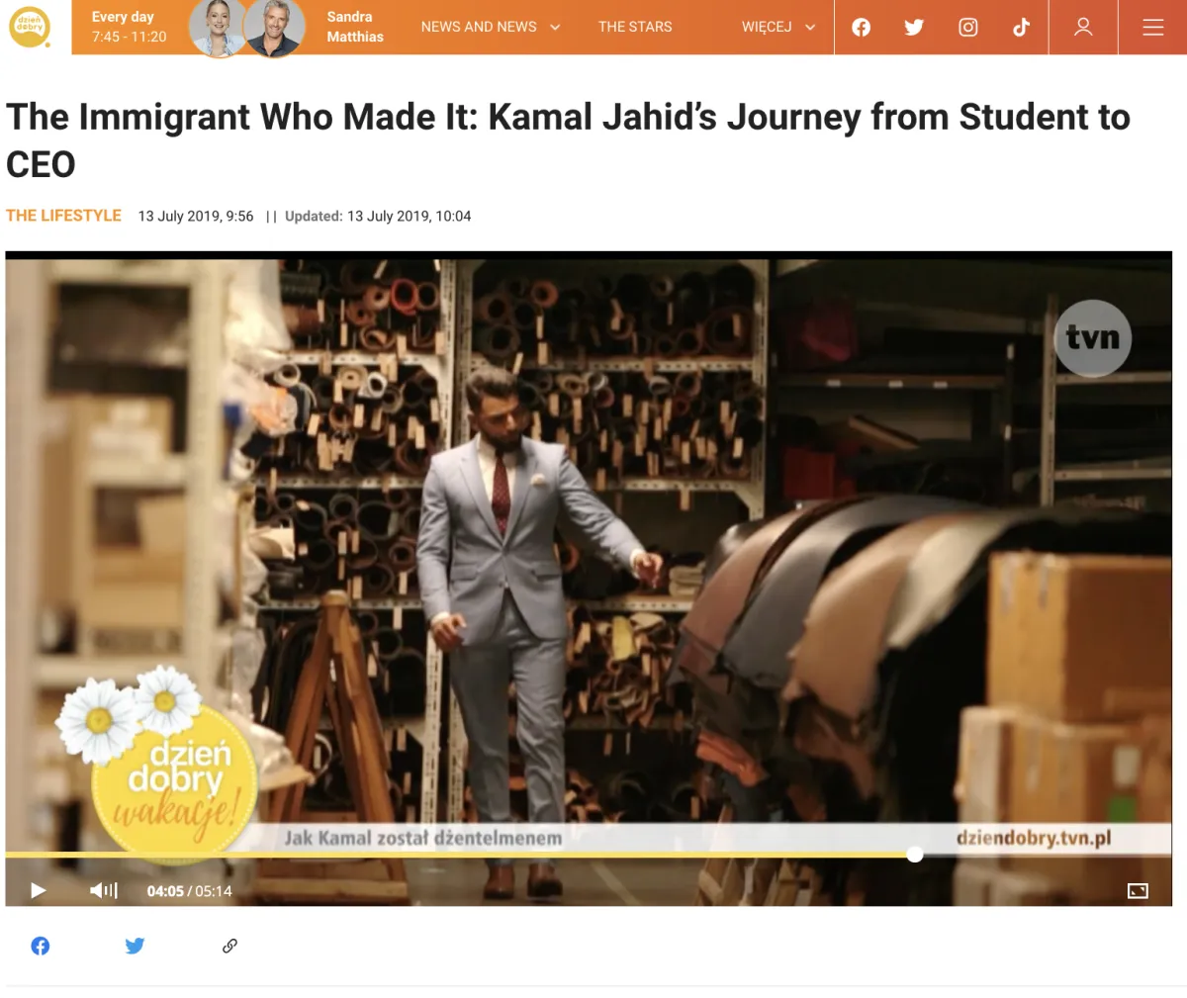Screen dimensions: 1187x998
Task: Open the hamburger menu icon
Action: pyautogui.click(x=1153, y=27)
